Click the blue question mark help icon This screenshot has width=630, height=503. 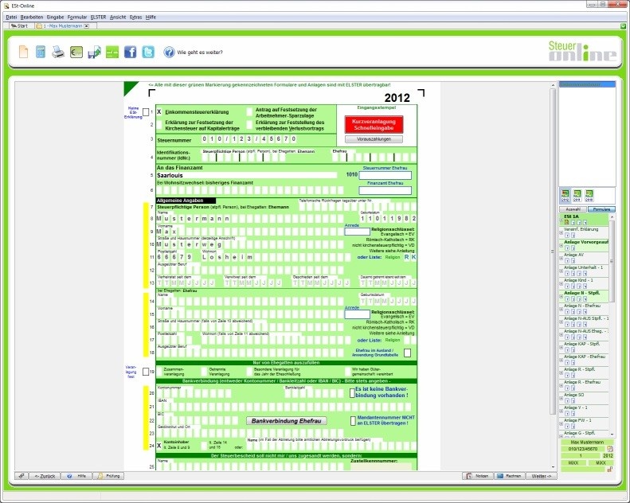[169, 53]
